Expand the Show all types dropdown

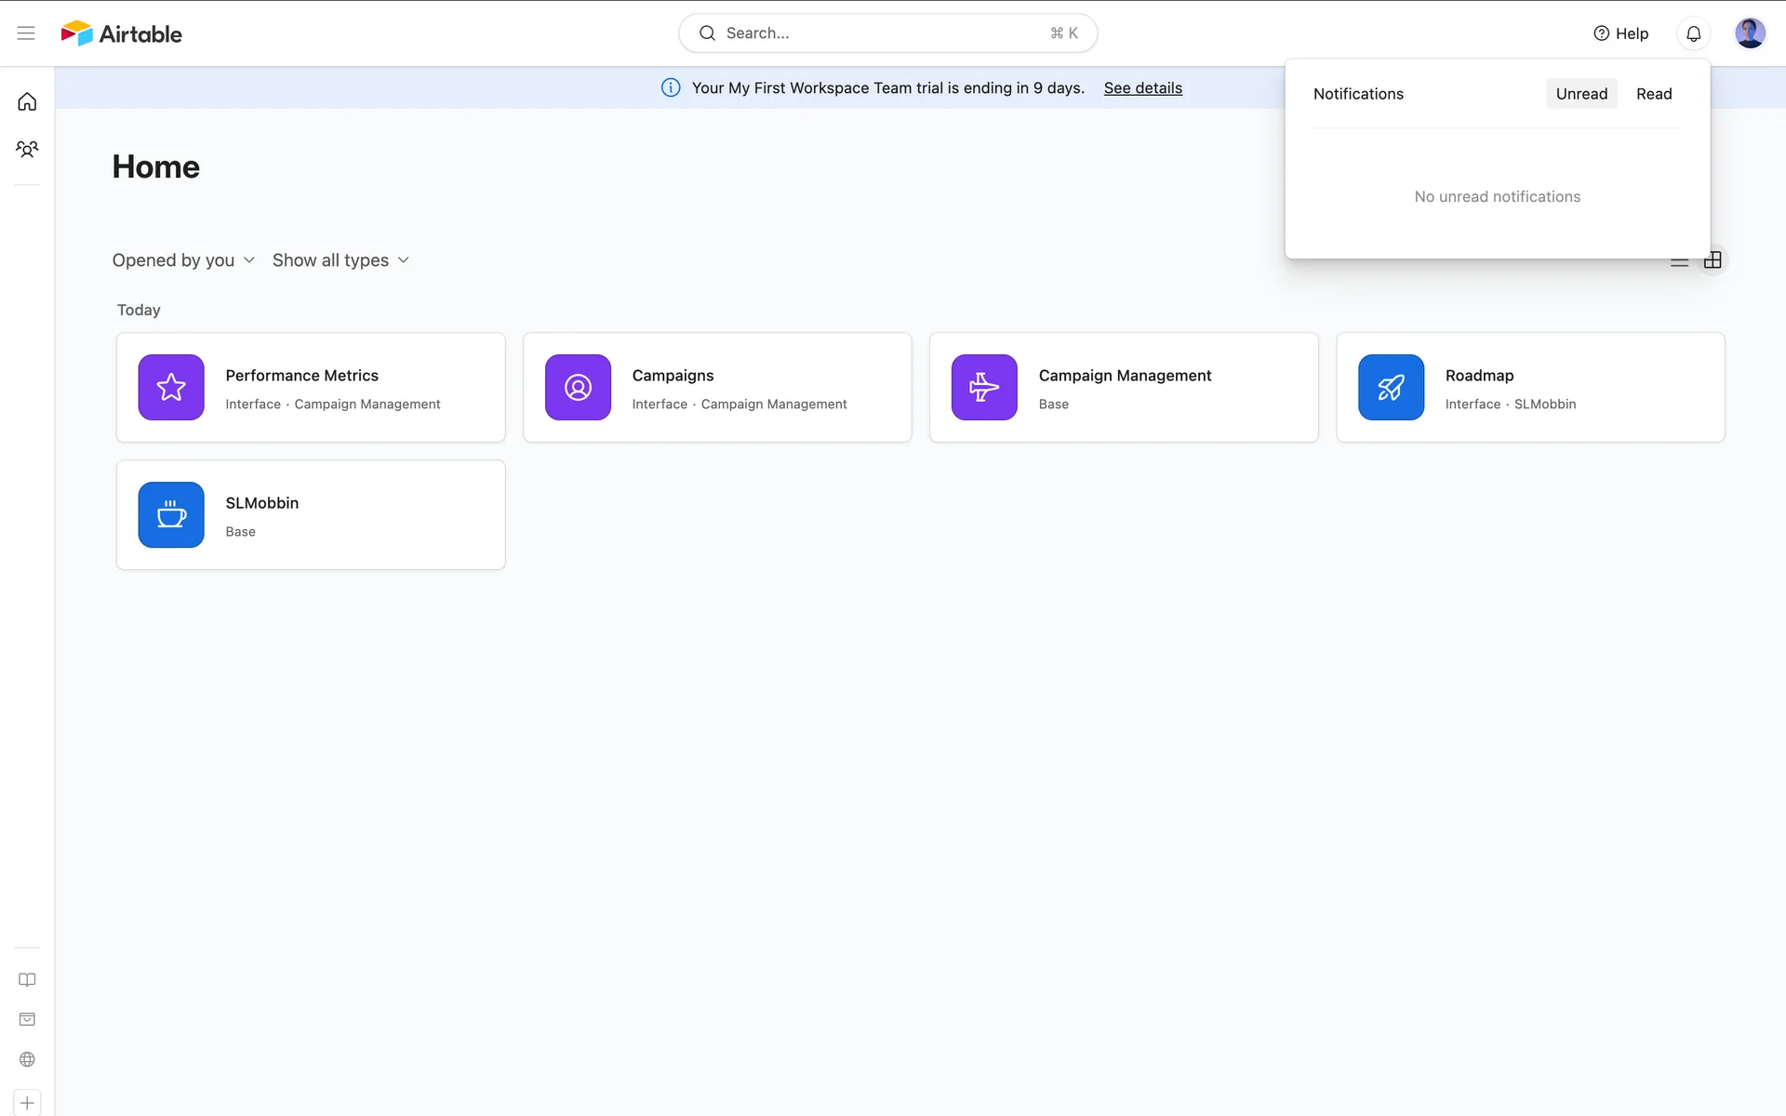340,260
